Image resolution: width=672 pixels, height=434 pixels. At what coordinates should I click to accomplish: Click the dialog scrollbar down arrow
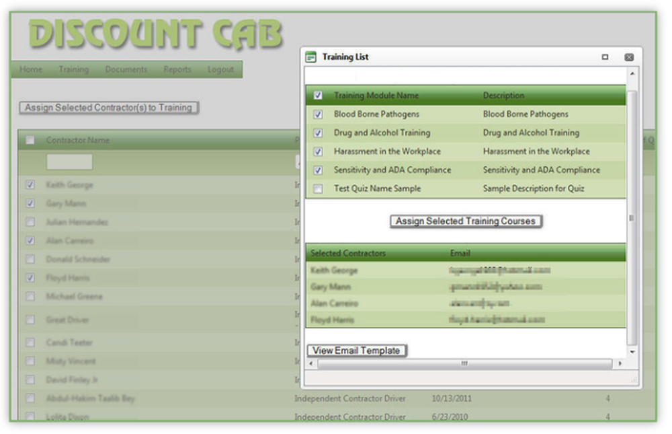pyautogui.click(x=632, y=352)
